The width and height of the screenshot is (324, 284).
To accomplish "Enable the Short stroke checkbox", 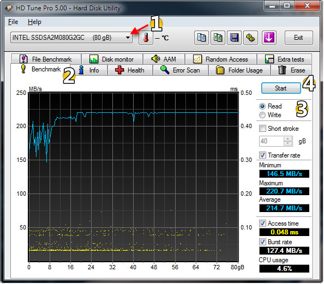I will (x=262, y=129).
